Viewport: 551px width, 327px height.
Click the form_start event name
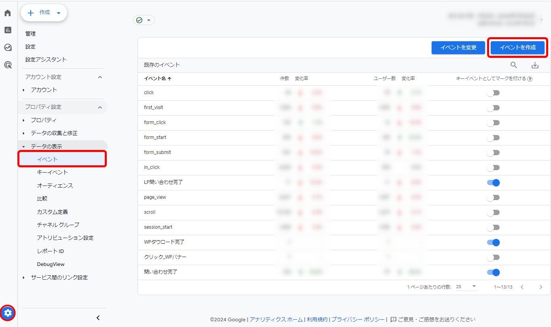coord(155,137)
